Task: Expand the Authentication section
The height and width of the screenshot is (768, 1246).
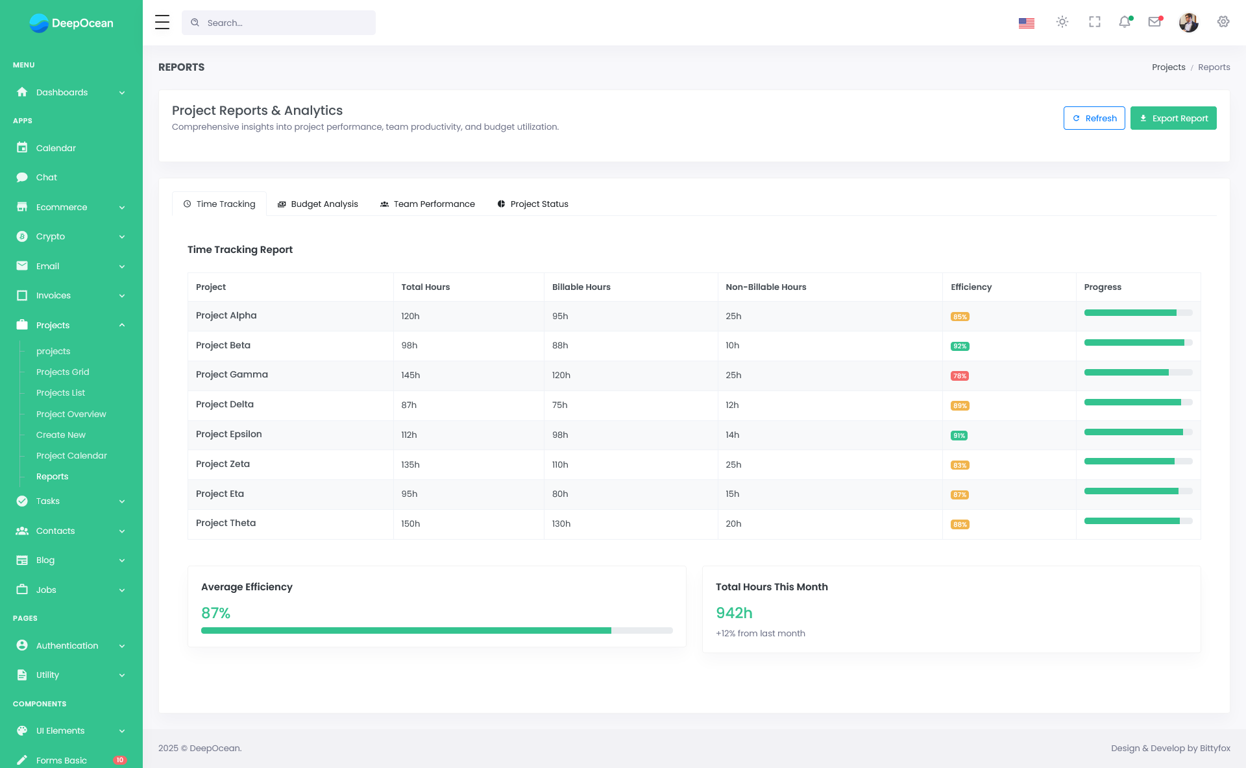Action: click(67, 645)
